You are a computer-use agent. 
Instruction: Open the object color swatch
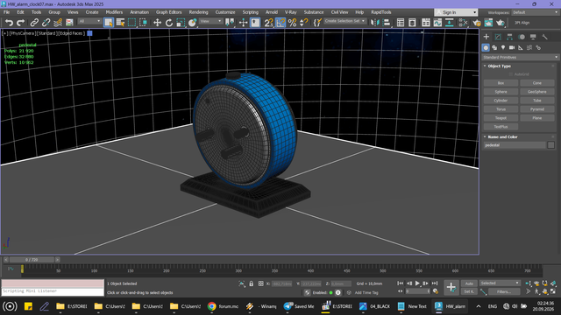point(550,145)
